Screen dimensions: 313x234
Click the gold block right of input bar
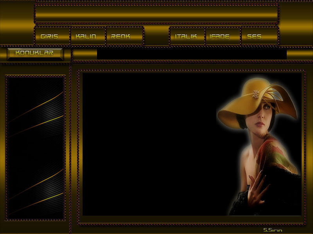tap(299, 54)
